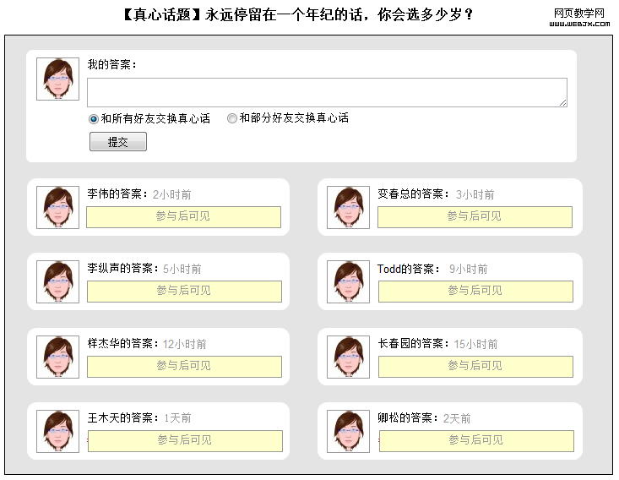Open 长春园's profile avatar
Image resolution: width=619 pixels, height=480 pixels.
tap(348, 357)
